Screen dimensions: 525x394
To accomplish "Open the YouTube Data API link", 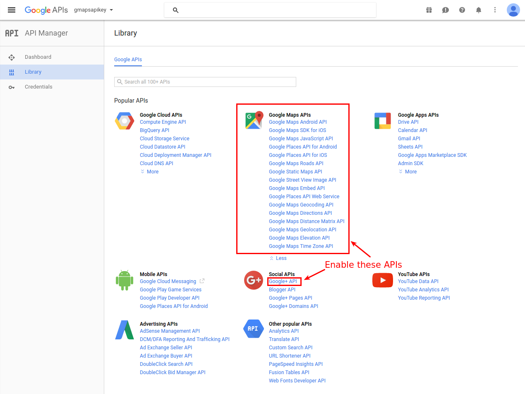I will (418, 281).
